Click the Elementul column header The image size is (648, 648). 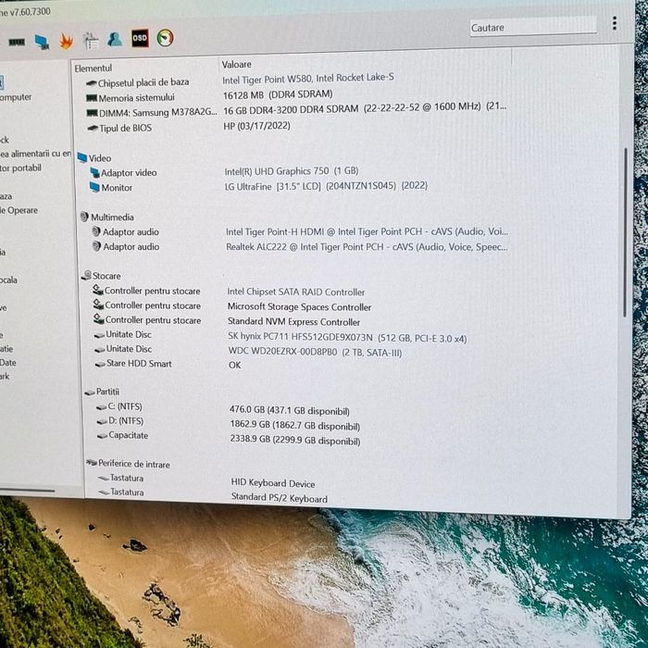(93, 69)
